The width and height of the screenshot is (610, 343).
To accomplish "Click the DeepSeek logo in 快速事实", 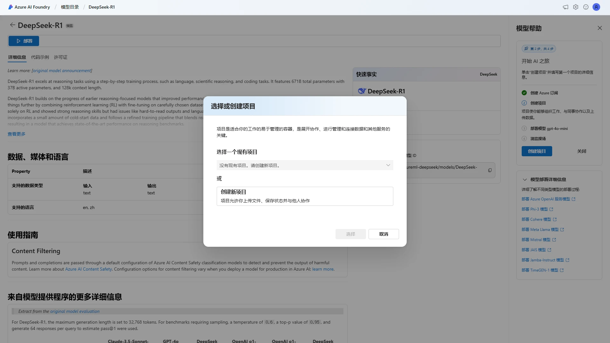I will tap(362, 91).
